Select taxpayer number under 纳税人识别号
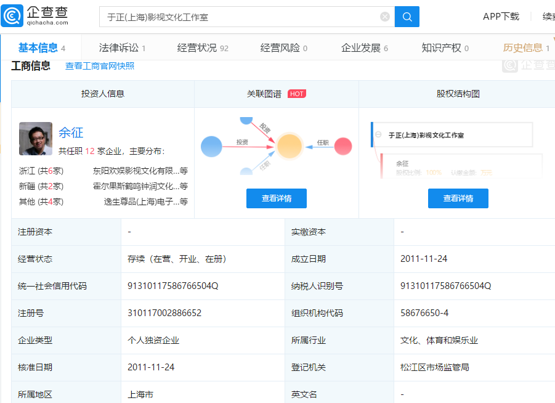The image size is (555, 403). pos(445,286)
